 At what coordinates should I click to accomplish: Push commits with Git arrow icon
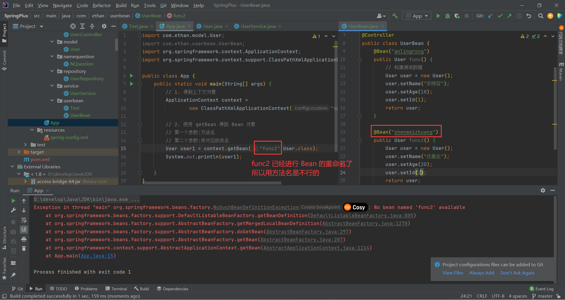coord(509,16)
